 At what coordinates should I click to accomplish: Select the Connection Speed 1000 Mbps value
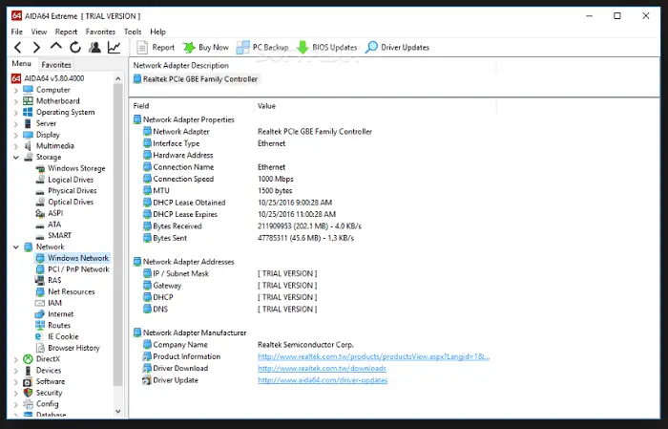pos(276,179)
